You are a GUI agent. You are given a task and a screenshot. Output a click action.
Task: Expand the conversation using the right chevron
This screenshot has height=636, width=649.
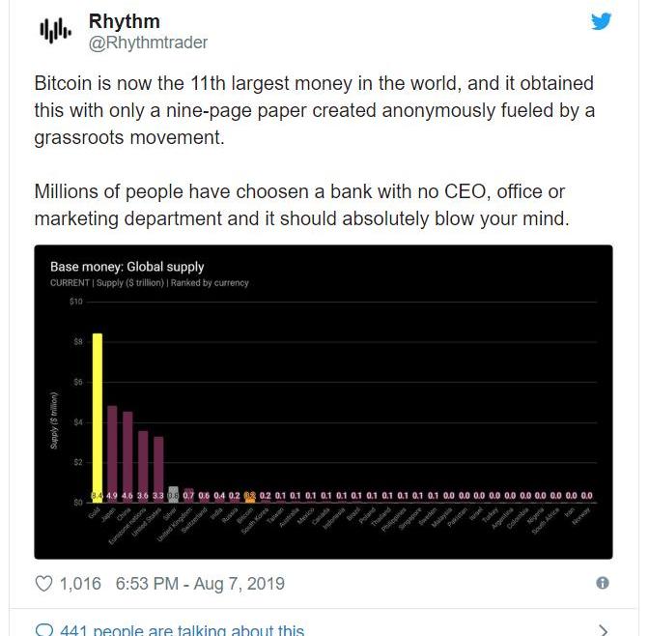(x=604, y=630)
